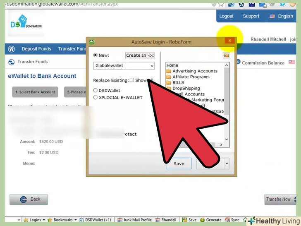Click the home icon in blue navigation bar
Viewport: 301px width, 226px height.
click(x=12, y=49)
